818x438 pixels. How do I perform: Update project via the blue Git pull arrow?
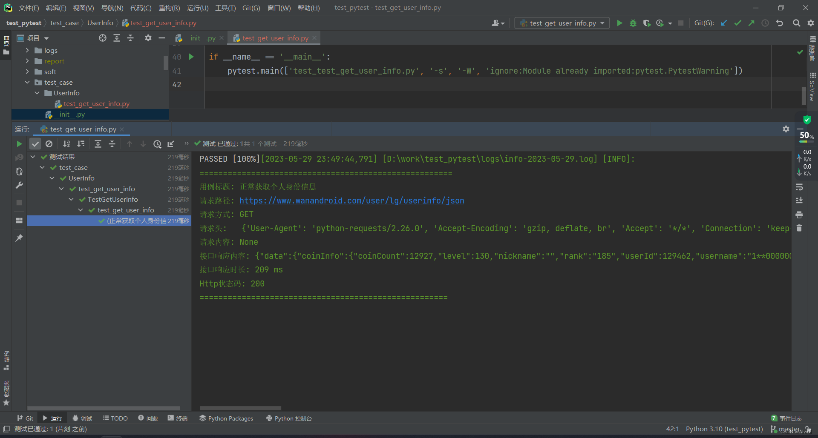tap(724, 23)
